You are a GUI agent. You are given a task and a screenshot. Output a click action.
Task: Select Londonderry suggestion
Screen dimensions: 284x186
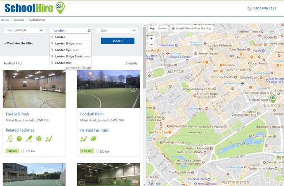[71, 63]
